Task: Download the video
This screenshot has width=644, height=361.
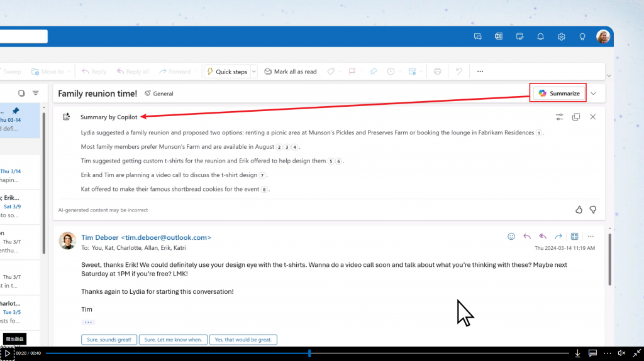Action: (577, 353)
